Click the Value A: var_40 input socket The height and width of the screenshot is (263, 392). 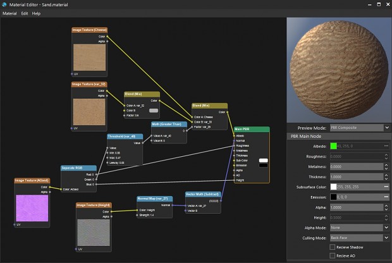coord(152,136)
